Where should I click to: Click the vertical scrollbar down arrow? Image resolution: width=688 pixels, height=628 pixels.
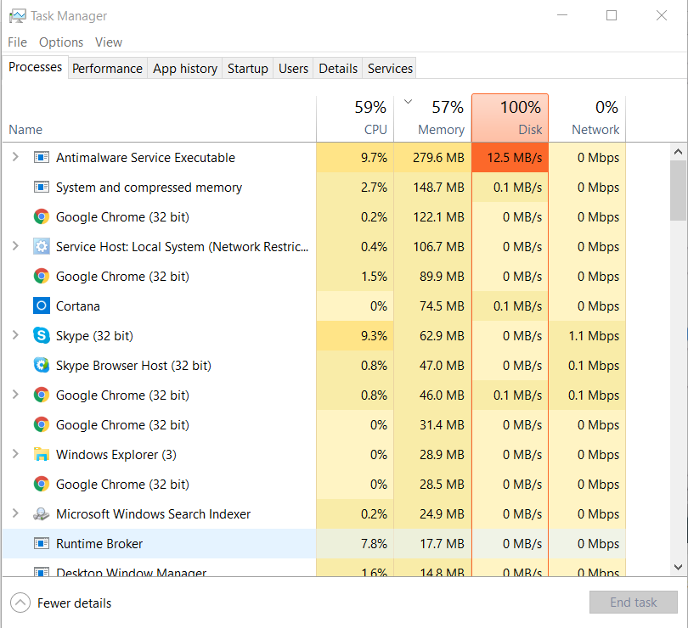click(678, 567)
